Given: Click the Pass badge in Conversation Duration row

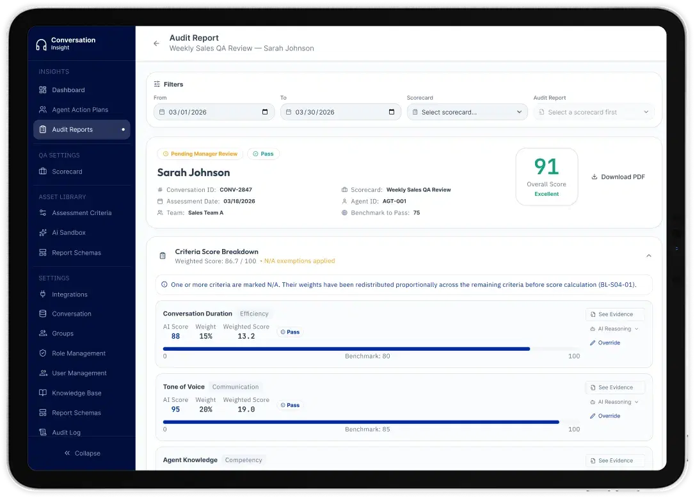Looking at the screenshot, I should tap(290, 332).
